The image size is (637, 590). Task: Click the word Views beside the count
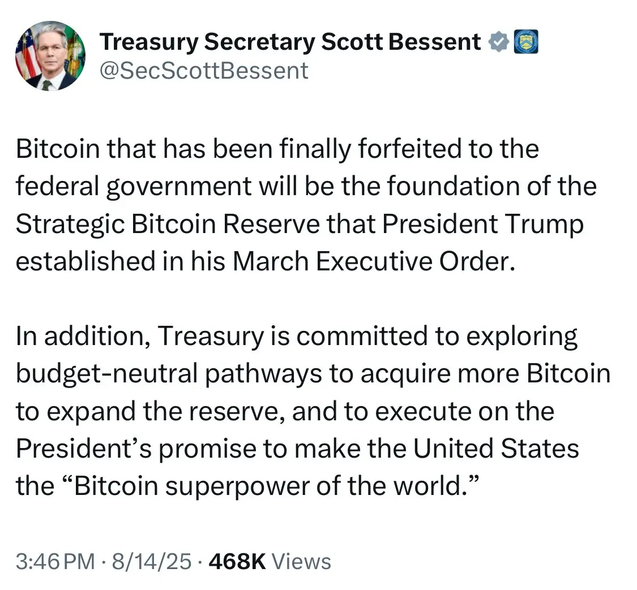[301, 562]
